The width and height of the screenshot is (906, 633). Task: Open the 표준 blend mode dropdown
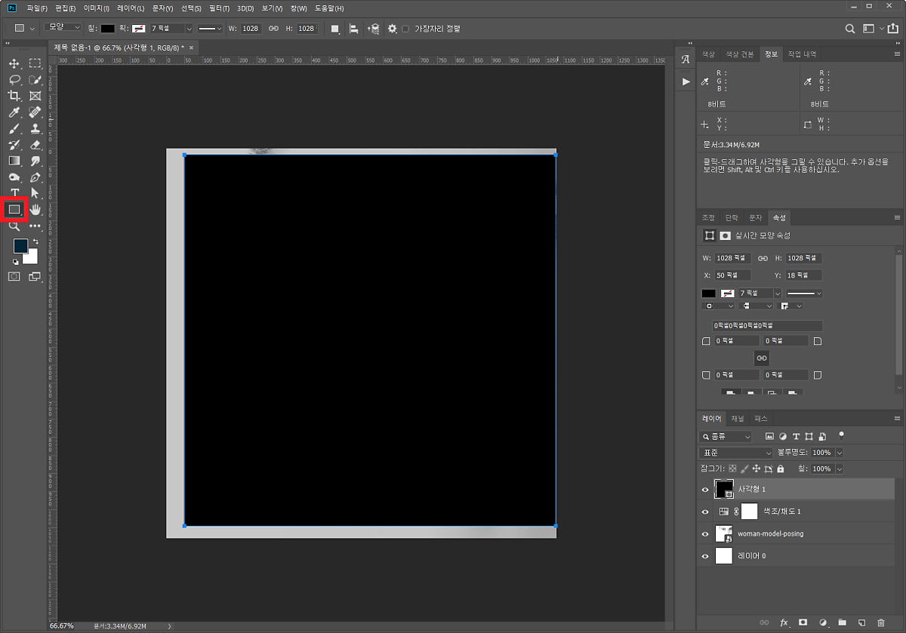pos(736,453)
